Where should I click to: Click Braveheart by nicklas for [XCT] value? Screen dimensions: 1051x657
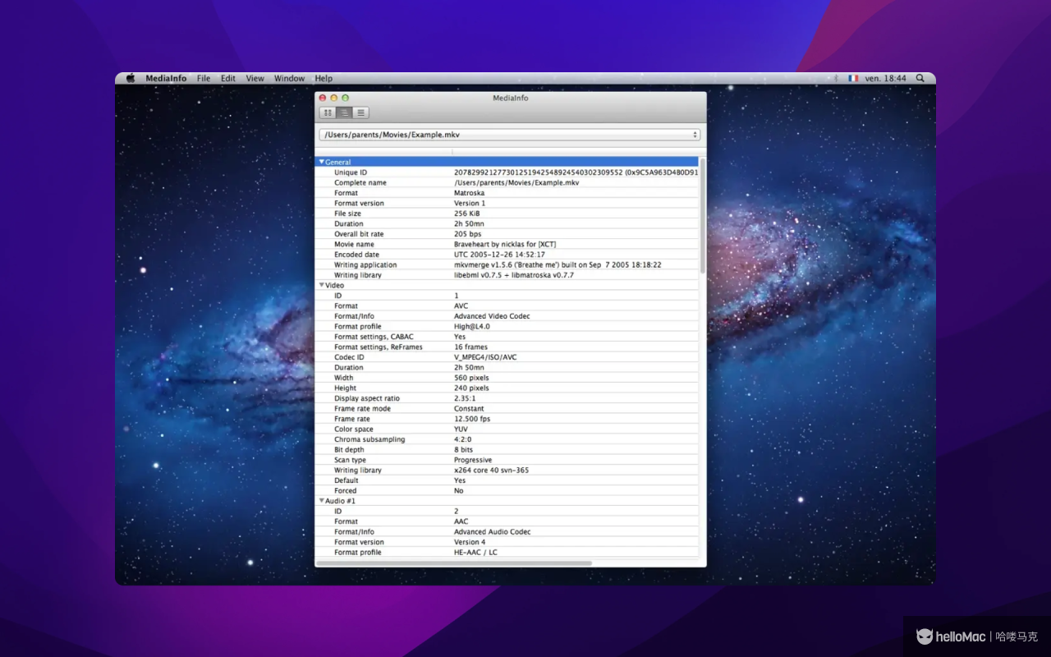click(x=505, y=244)
